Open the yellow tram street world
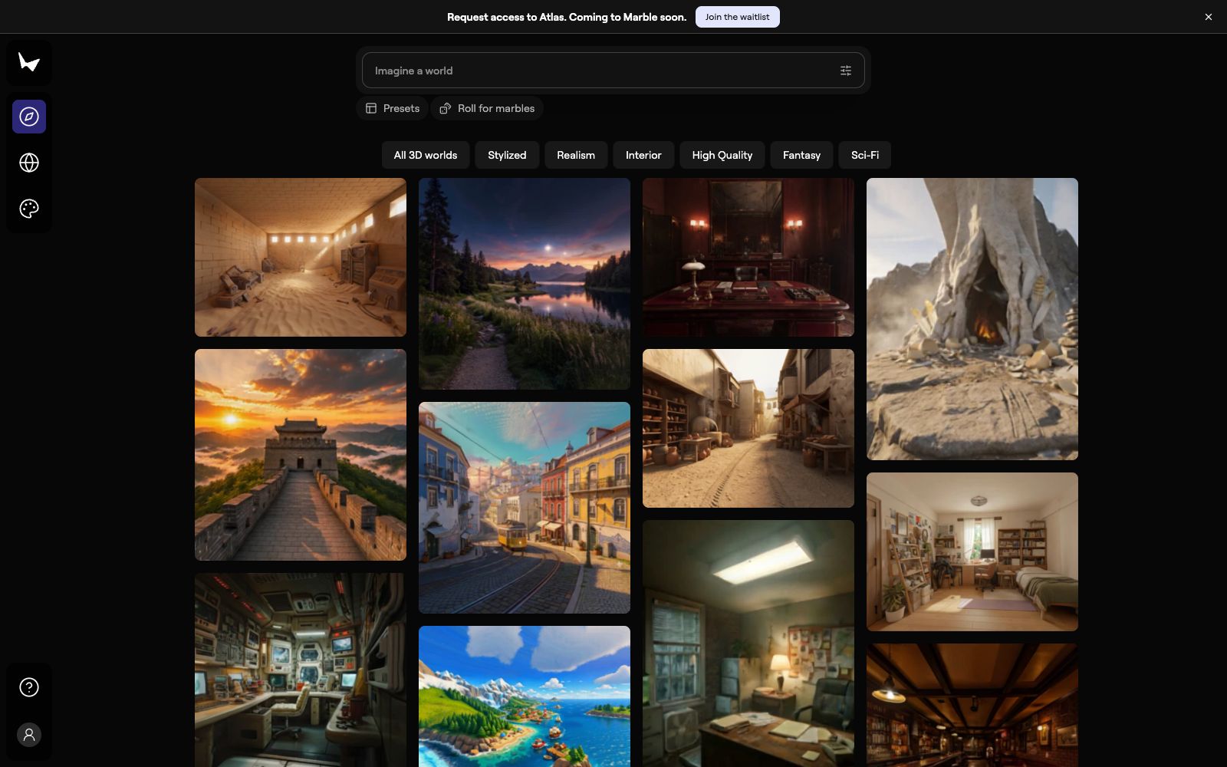1227x767 pixels. tap(525, 508)
